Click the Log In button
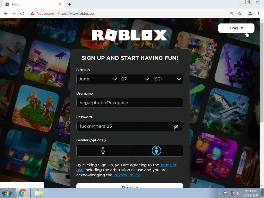The height and width of the screenshot is (198, 264). point(236,28)
